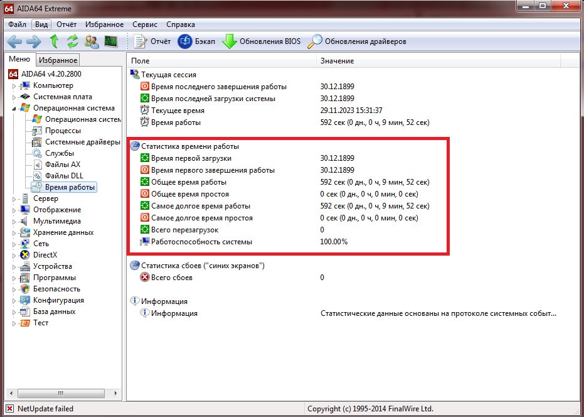Click the Значение column header
Viewport: 584px width, 417px height.
pos(438,61)
